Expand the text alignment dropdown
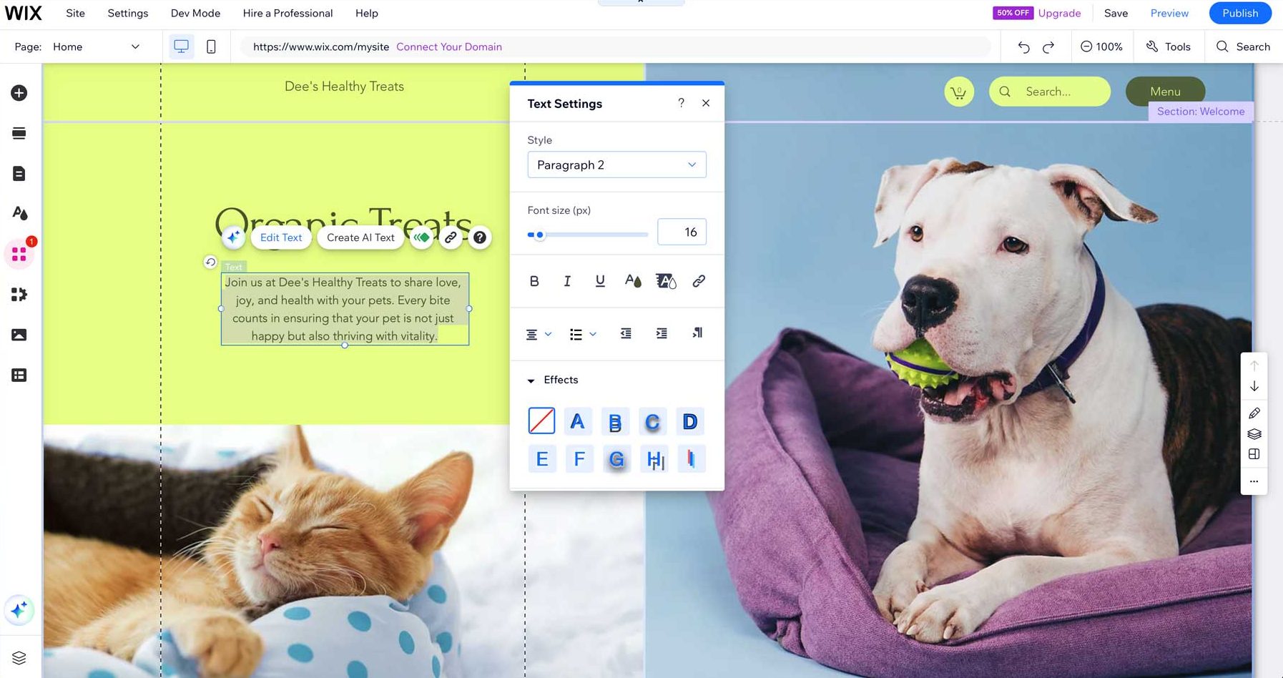1283x678 pixels. [549, 333]
